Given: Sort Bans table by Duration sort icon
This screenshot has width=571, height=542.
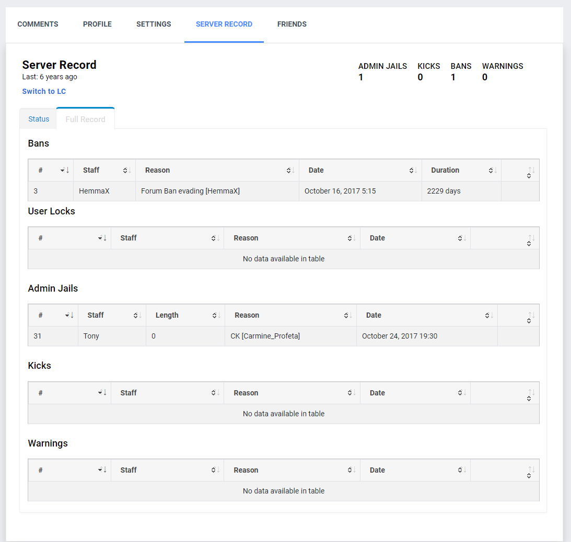Looking at the screenshot, I should (493, 170).
